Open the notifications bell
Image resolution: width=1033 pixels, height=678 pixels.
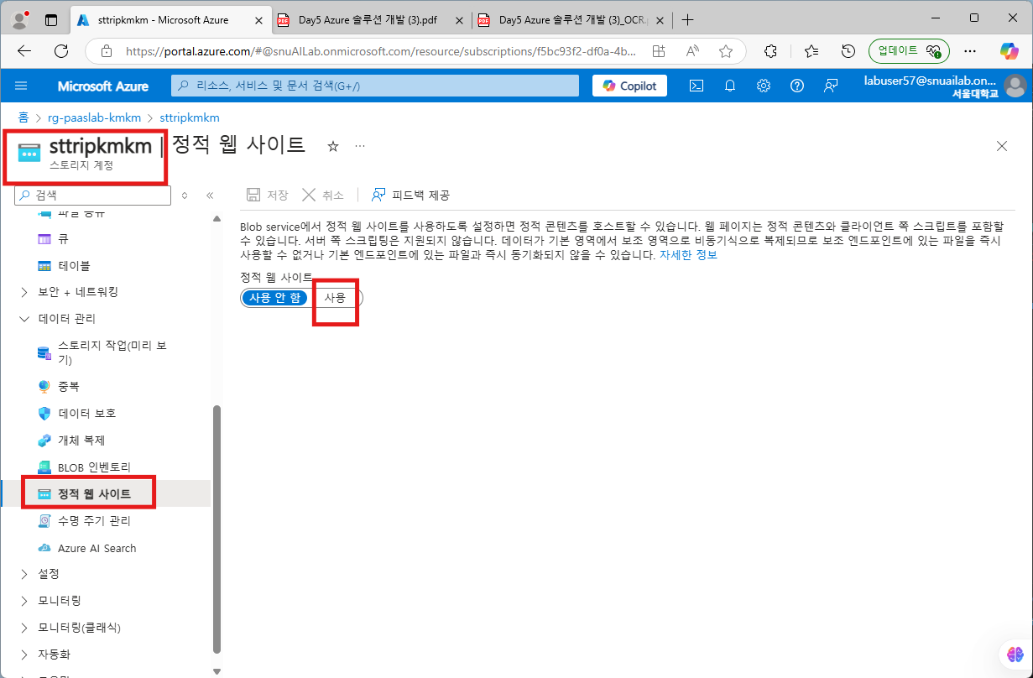click(730, 86)
